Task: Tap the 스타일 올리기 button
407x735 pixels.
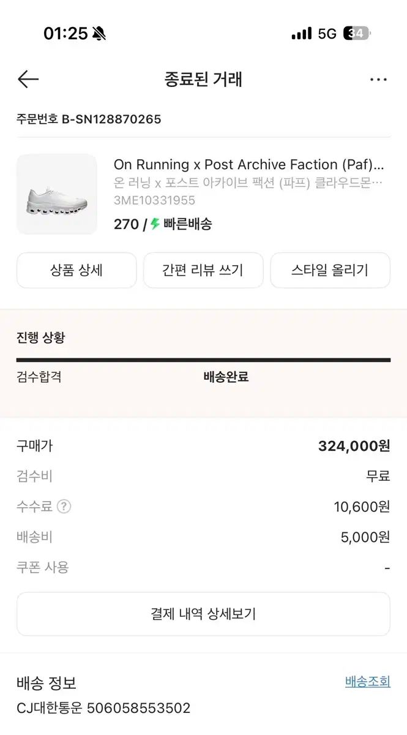Action: 330,270
